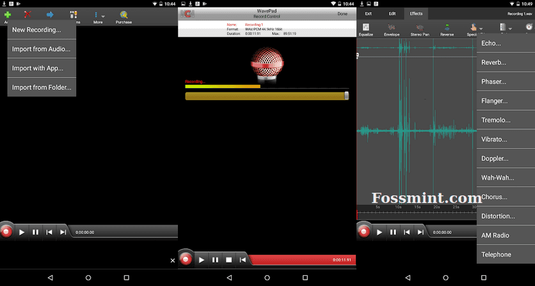535x286 pixels.
Task: Expand the More dropdown menu
Action: (x=99, y=16)
